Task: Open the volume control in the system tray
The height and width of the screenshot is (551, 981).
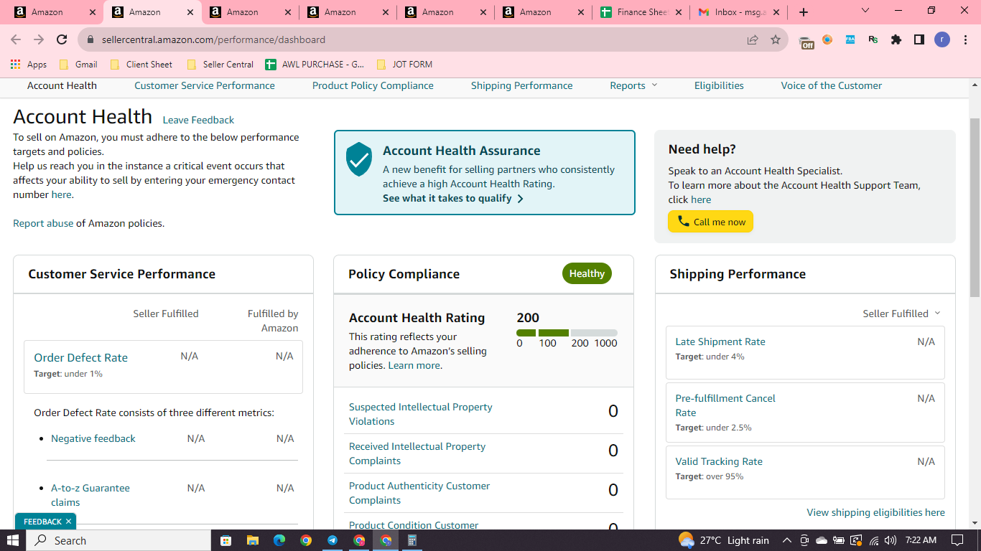Action: pos(891,540)
